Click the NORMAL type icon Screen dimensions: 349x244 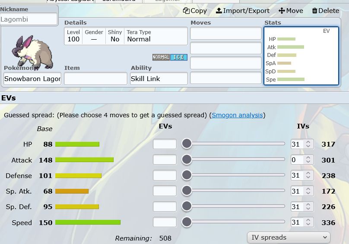pyautogui.click(x=161, y=57)
